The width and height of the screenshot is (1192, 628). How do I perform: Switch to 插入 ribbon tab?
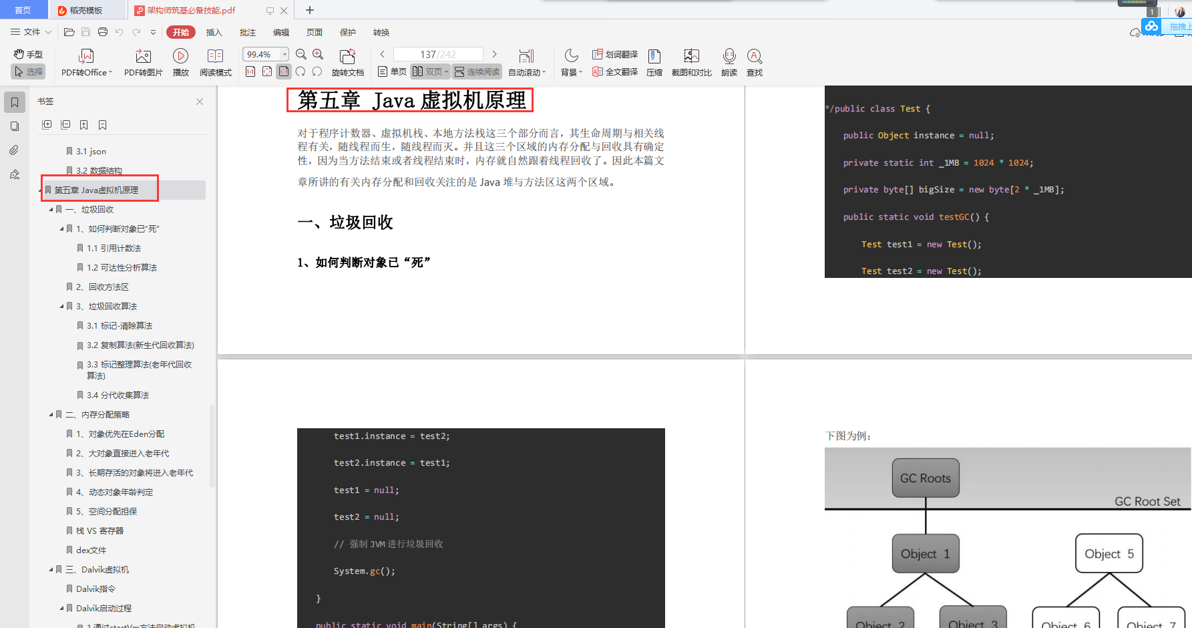(214, 32)
